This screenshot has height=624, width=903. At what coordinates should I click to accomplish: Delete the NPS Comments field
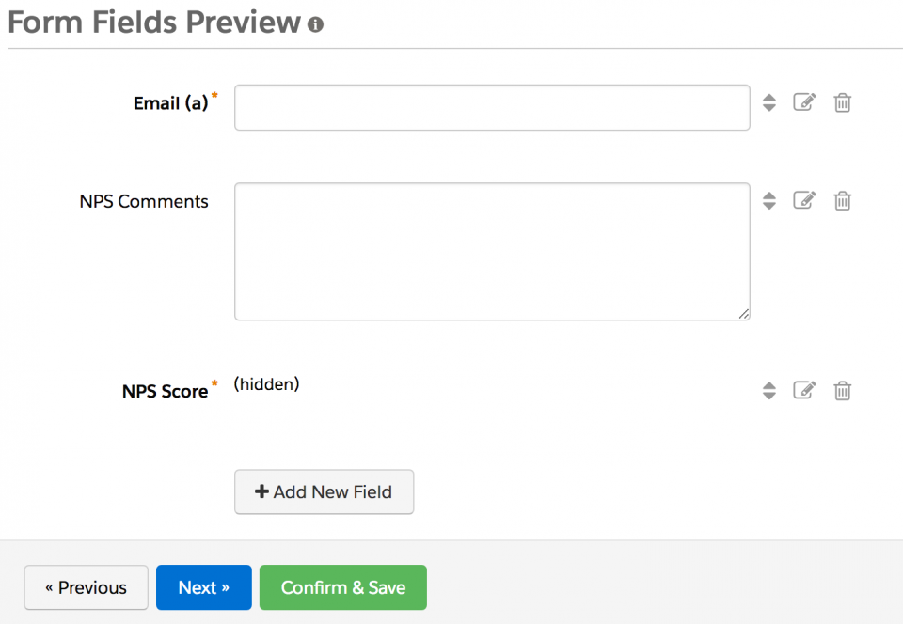coord(843,200)
